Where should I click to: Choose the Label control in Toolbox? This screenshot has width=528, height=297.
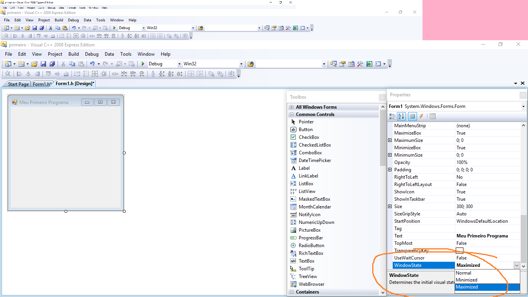(304, 168)
